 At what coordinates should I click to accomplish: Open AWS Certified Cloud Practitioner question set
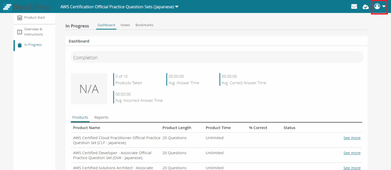coord(116,140)
